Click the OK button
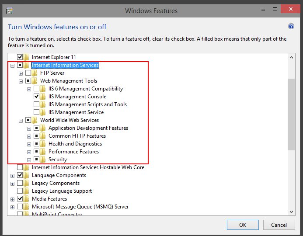Viewport: 303px width, 236px height. (243, 225)
